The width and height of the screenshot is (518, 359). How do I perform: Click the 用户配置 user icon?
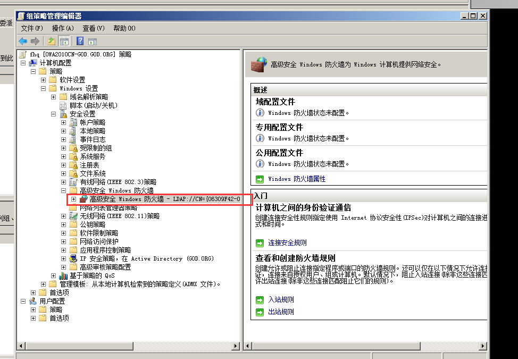[x=33, y=301]
